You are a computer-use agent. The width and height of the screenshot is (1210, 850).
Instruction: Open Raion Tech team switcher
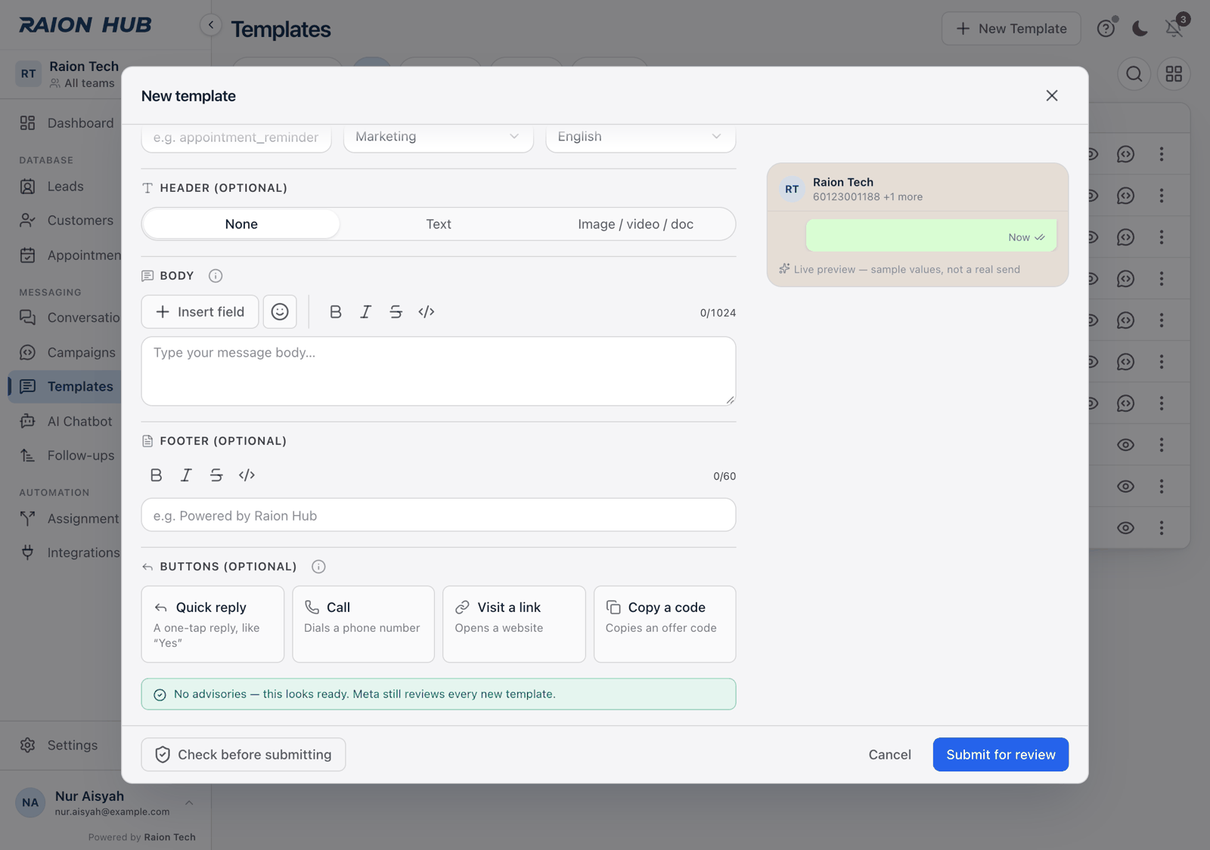(68, 74)
